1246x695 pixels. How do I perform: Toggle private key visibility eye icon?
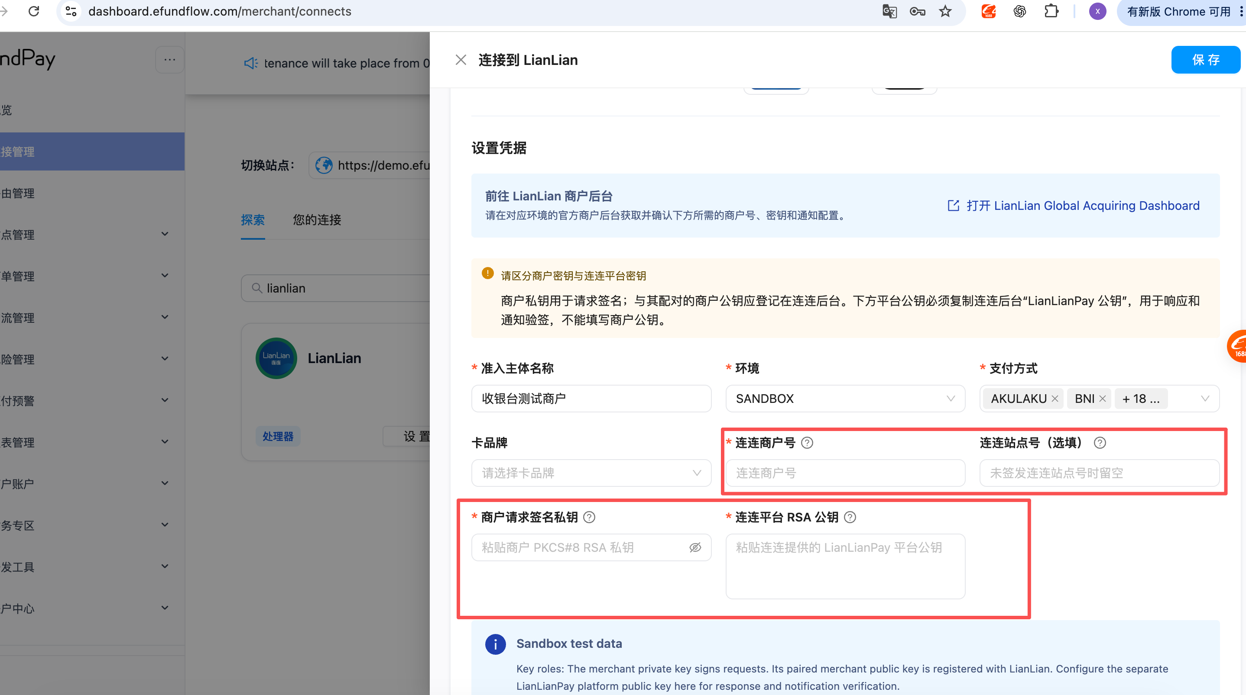coord(695,547)
